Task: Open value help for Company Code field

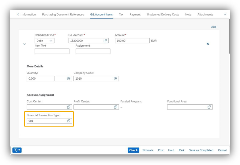Action: pyautogui.click(x=115, y=78)
